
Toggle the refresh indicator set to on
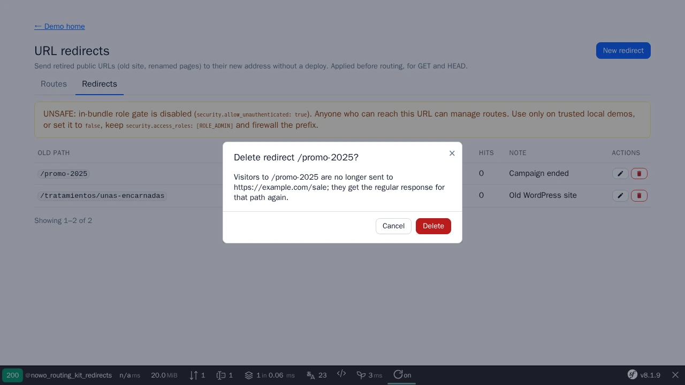coord(402,375)
